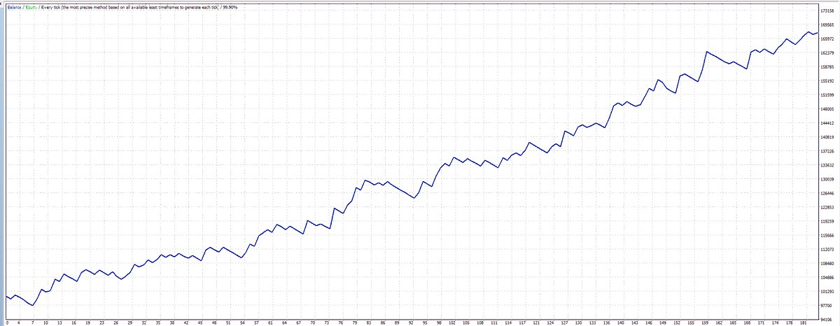Click the "99.90%" modelling quality value
840x326 pixels.
(x=231, y=6)
